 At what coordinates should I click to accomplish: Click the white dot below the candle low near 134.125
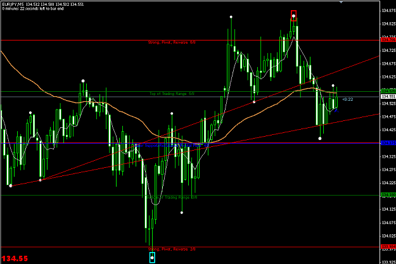pos(182,213)
